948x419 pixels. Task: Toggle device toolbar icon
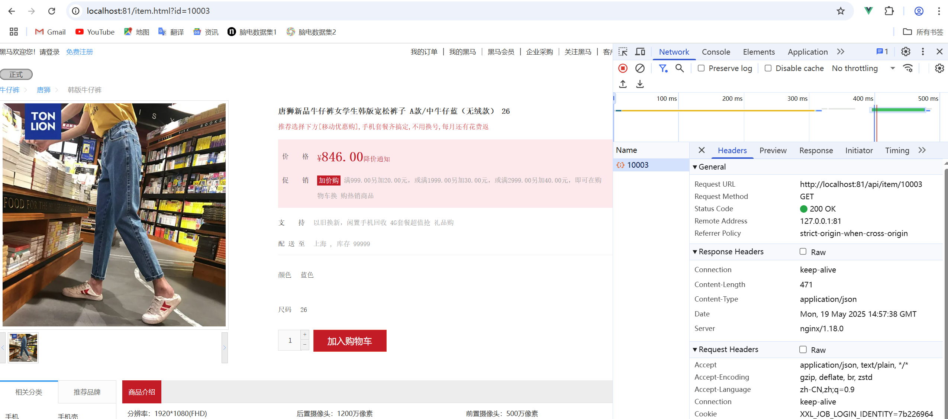[x=640, y=52]
